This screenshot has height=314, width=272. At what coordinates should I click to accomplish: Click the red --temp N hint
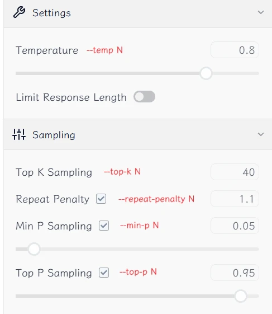[x=104, y=50]
